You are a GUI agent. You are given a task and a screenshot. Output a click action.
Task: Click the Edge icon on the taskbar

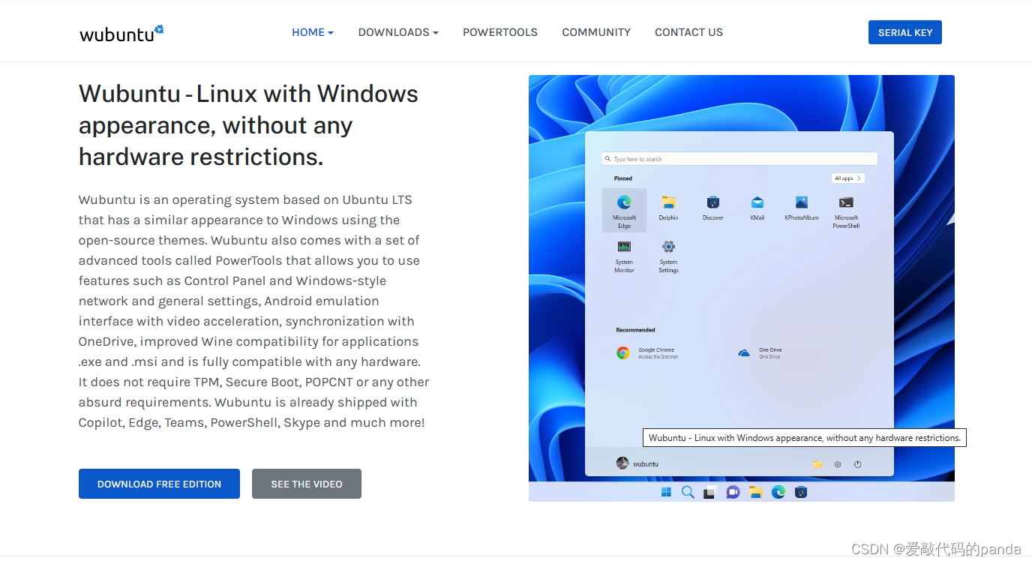click(778, 492)
